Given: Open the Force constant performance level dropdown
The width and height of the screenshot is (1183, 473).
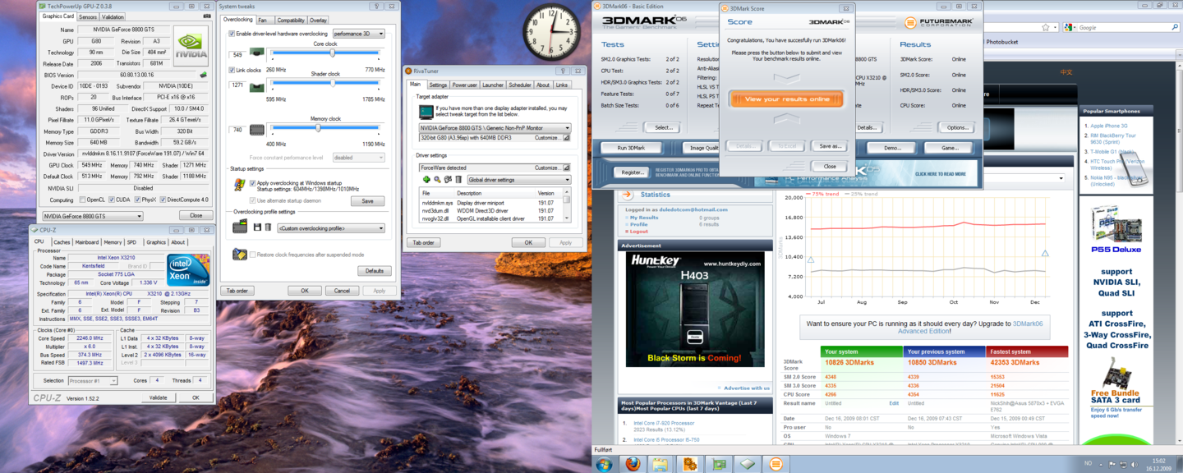Looking at the screenshot, I should click(x=358, y=158).
